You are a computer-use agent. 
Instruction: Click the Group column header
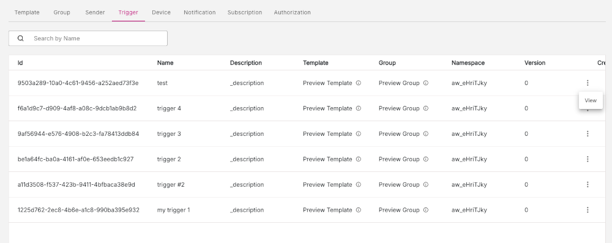(x=387, y=63)
